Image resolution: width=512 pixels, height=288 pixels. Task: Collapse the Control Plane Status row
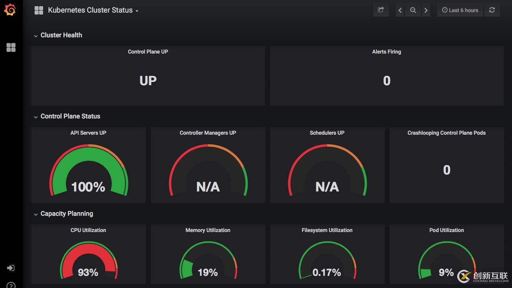click(x=67, y=116)
